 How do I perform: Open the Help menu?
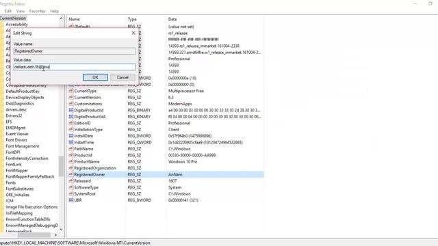(54, 11)
